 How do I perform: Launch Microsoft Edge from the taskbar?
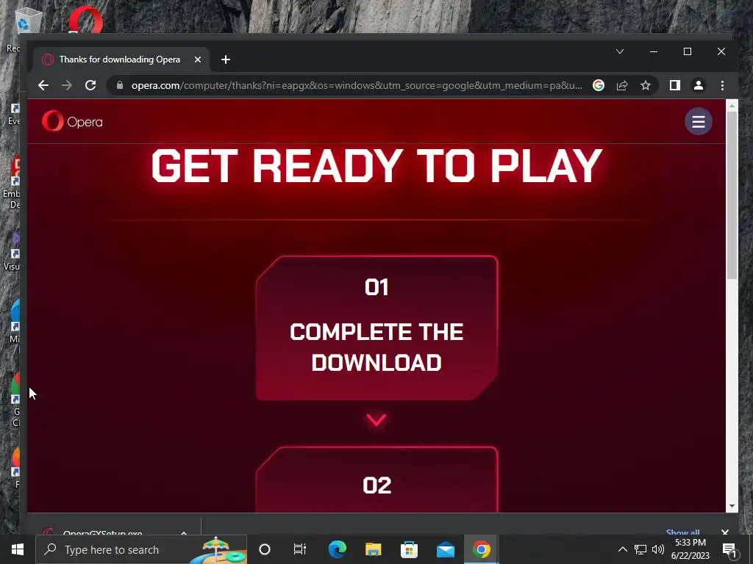point(337,549)
